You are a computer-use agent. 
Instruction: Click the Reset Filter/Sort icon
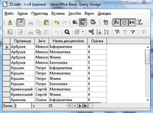[143, 32]
